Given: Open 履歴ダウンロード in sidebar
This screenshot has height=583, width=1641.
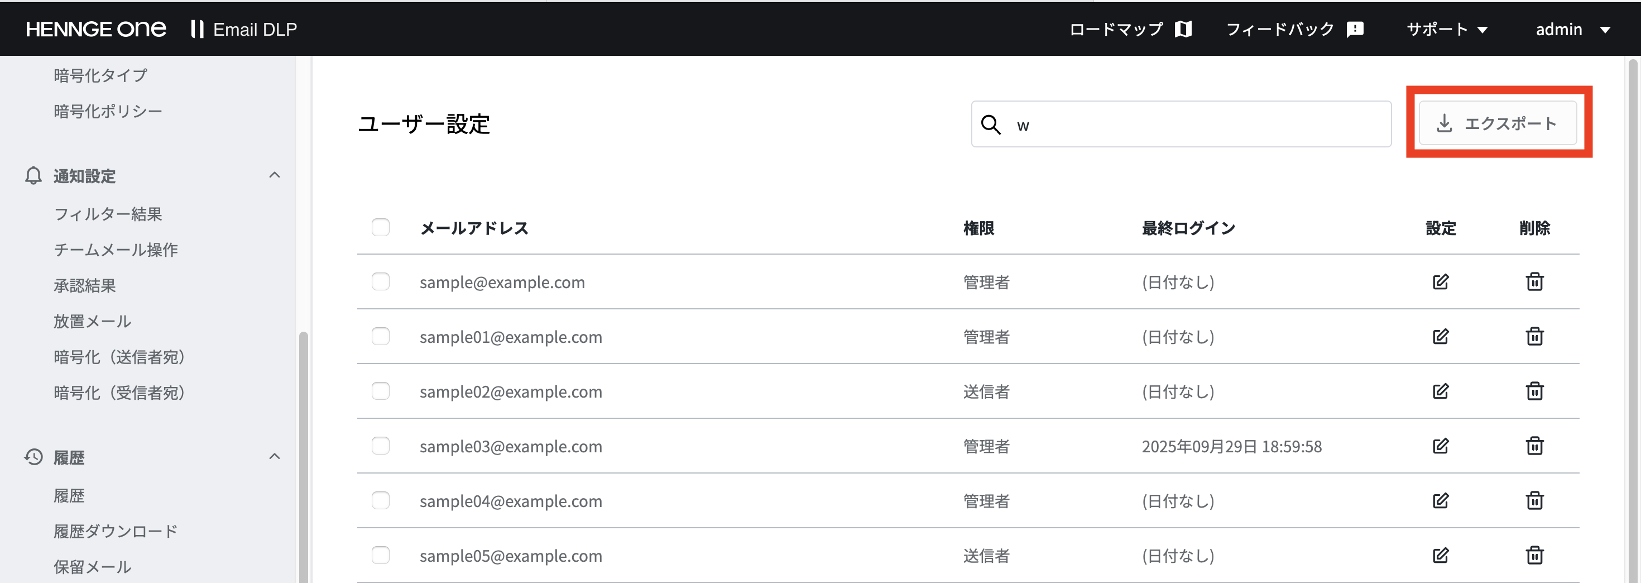Looking at the screenshot, I should point(116,532).
